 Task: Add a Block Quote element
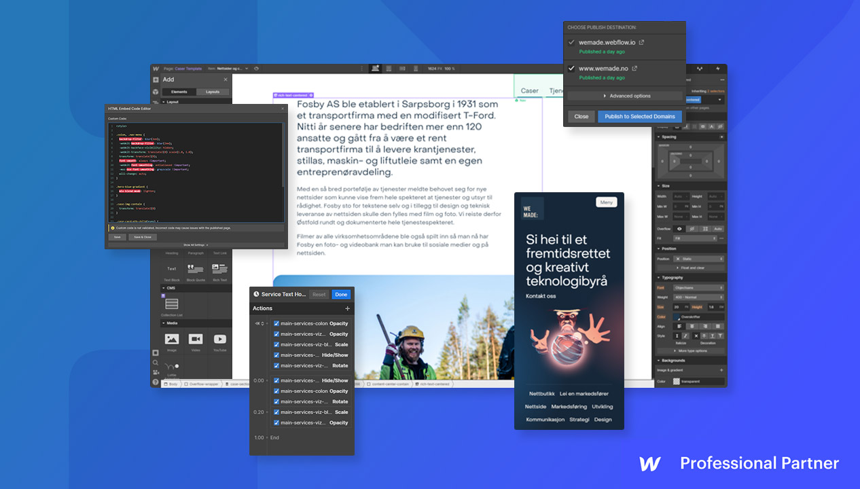(196, 272)
